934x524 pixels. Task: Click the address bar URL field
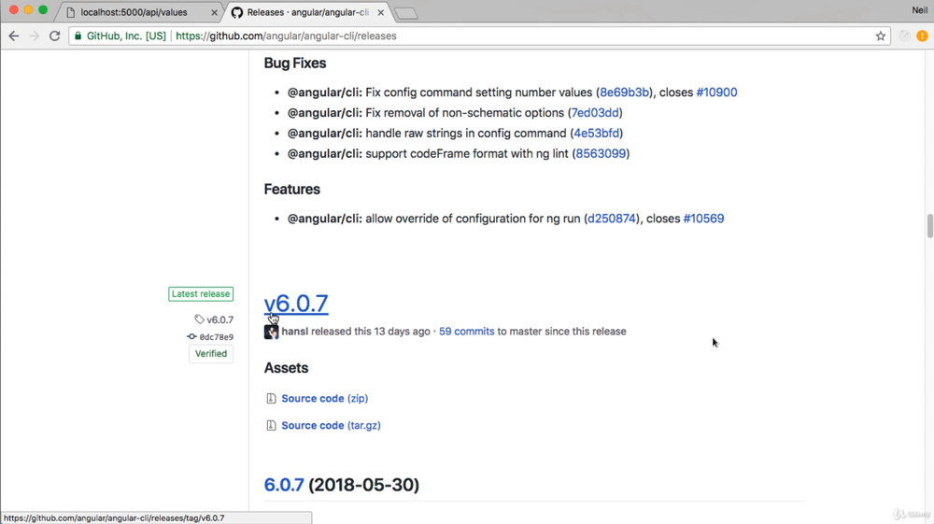pos(479,35)
